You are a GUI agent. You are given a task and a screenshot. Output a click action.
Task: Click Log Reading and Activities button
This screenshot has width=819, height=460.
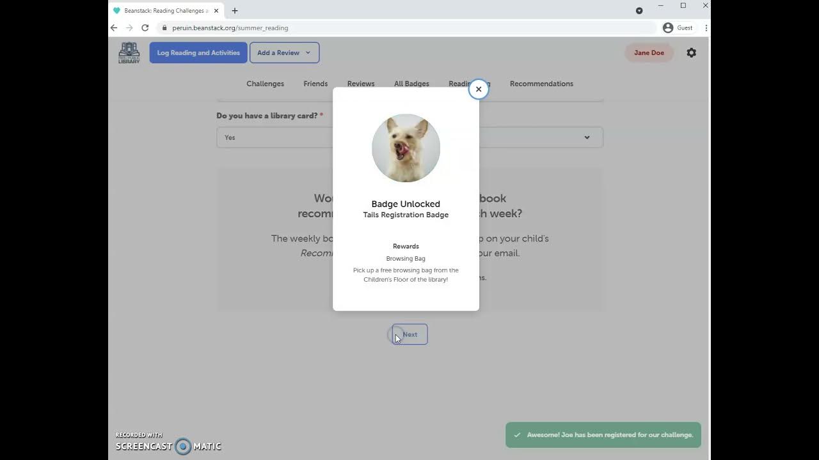pyautogui.click(x=198, y=53)
